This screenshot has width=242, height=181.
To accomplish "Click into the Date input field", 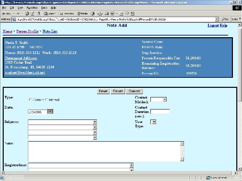I will click(38, 112).
